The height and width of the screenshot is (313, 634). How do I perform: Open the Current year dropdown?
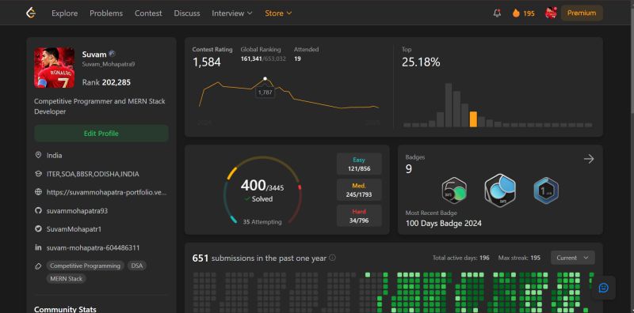[572, 258]
